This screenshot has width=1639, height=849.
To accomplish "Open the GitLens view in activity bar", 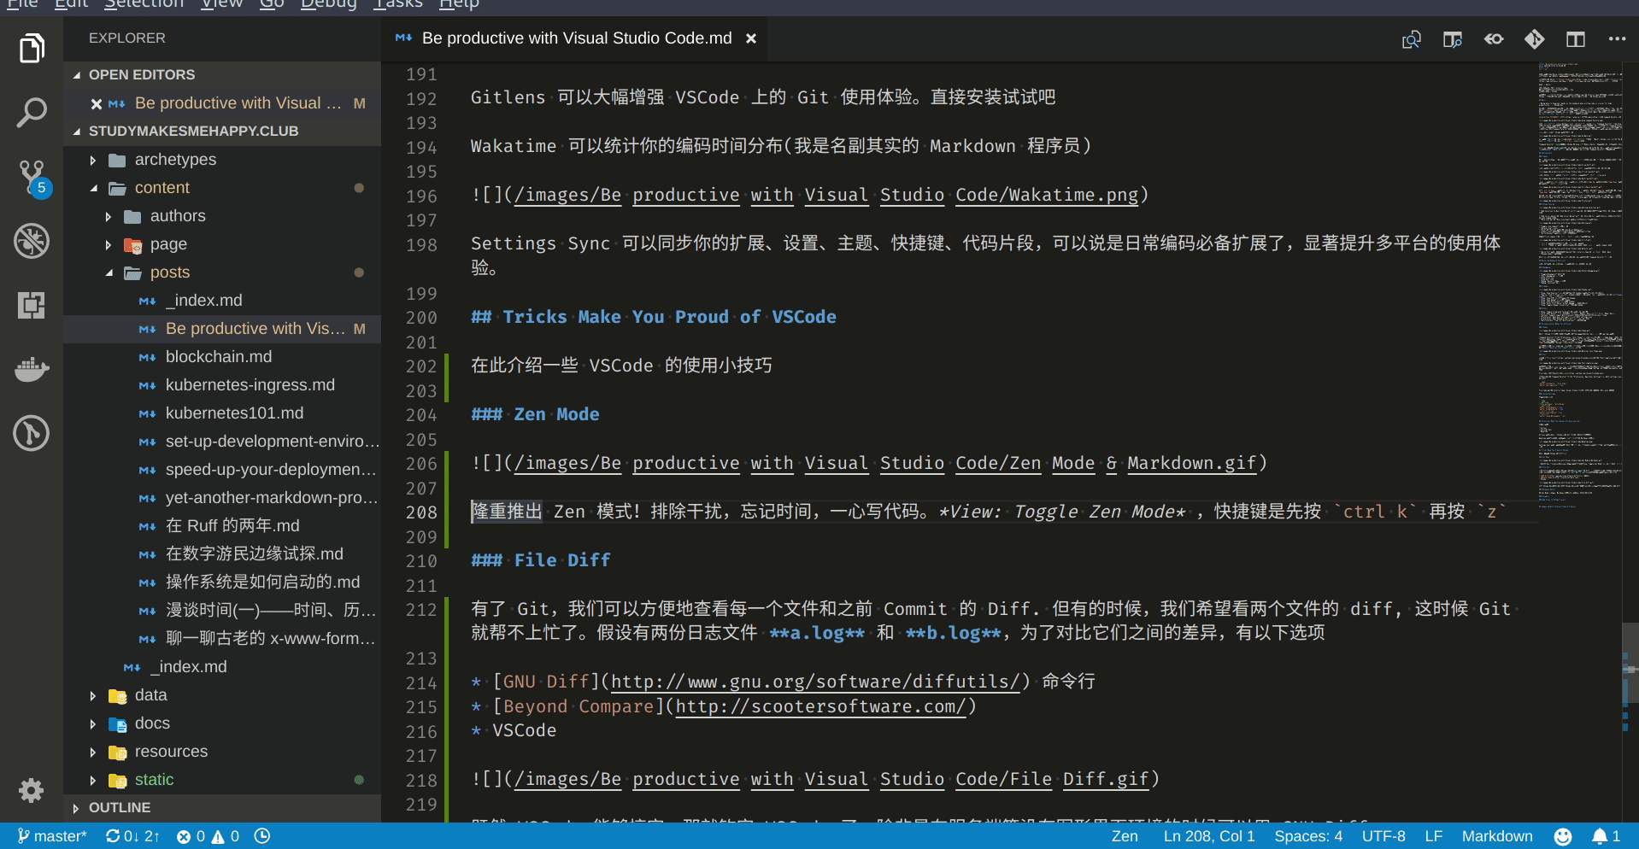I will pyautogui.click(x=32, y=433).
